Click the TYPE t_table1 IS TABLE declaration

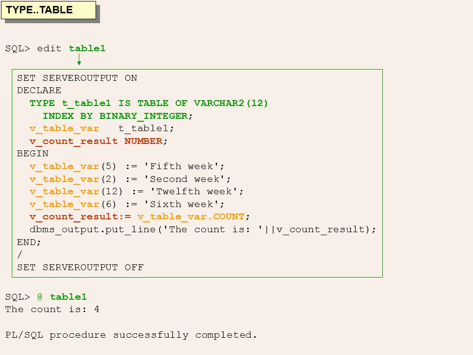[x=149, y=103]
